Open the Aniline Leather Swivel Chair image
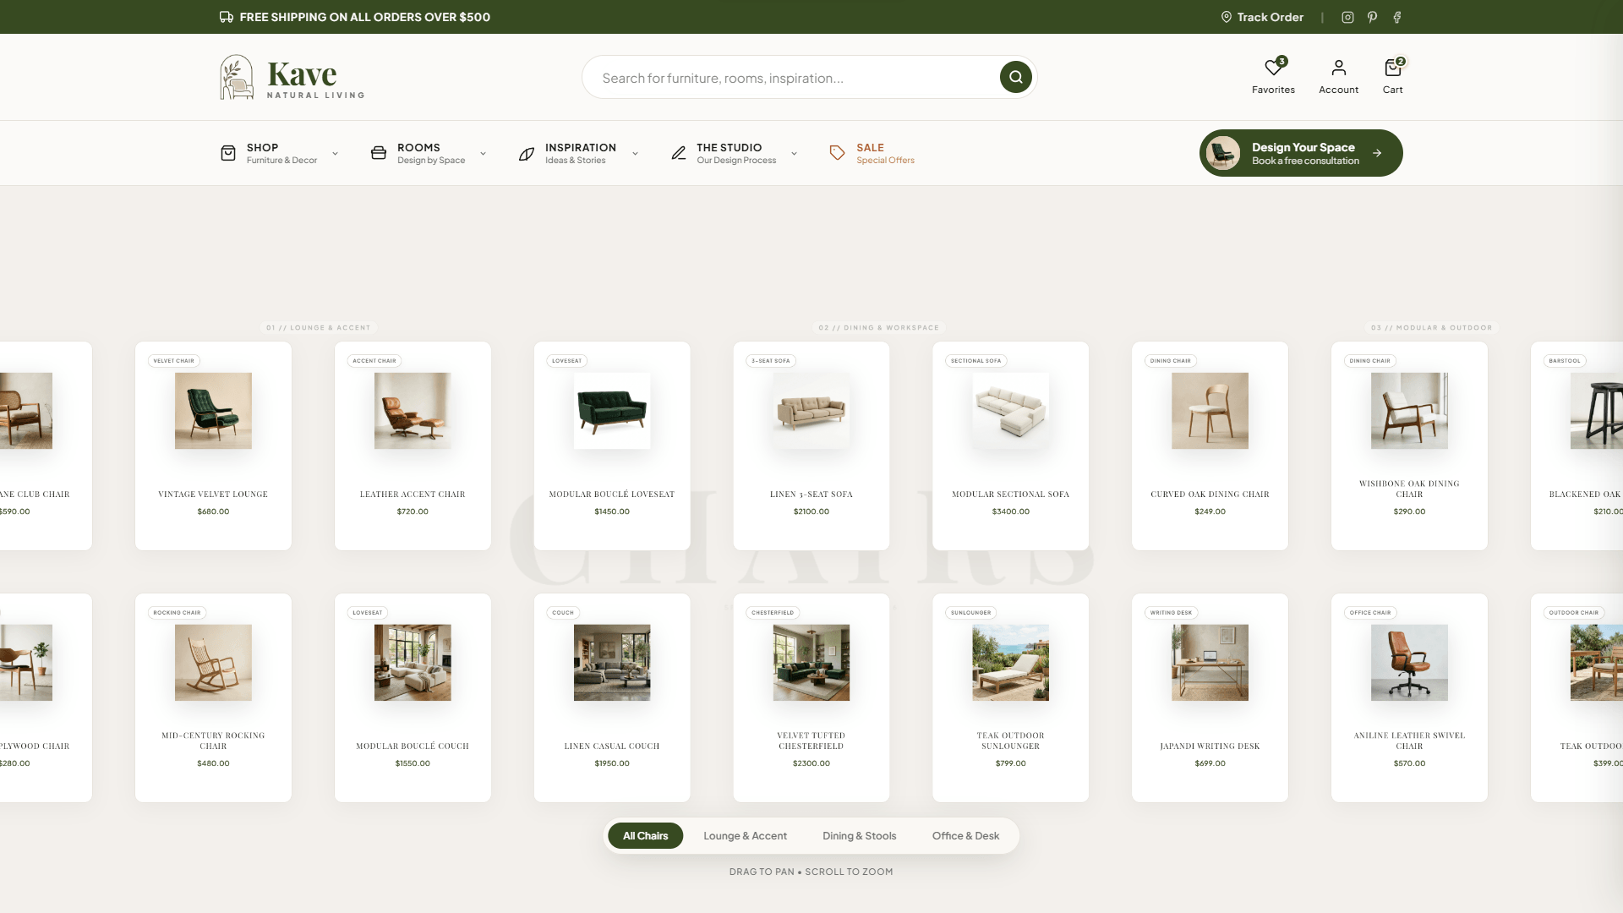The image size is (1623, 913). pyautogui.click(x=1409, y=663)
